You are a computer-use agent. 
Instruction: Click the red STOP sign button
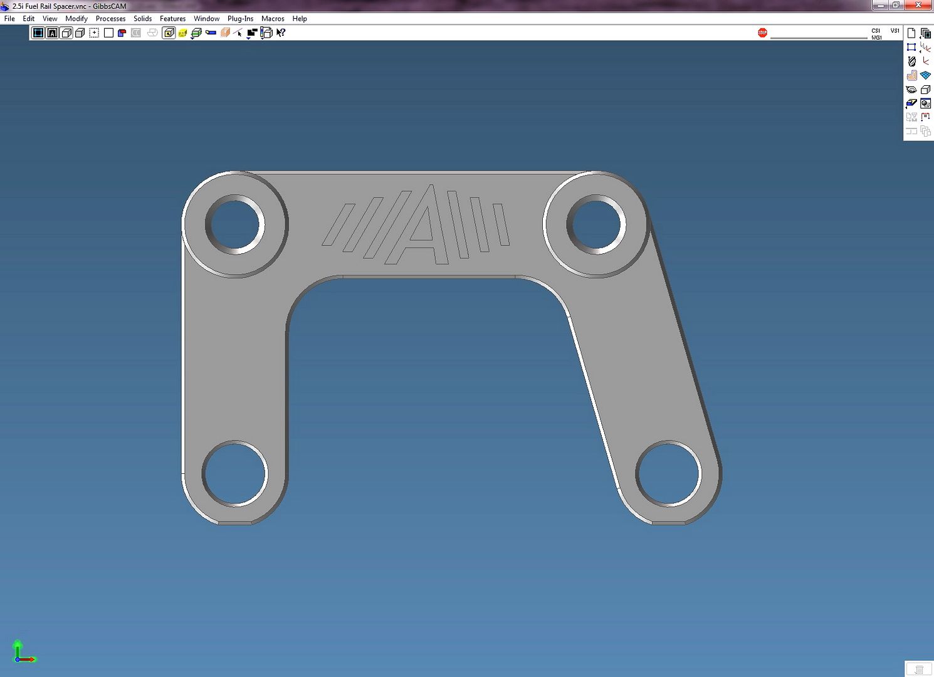762,33
